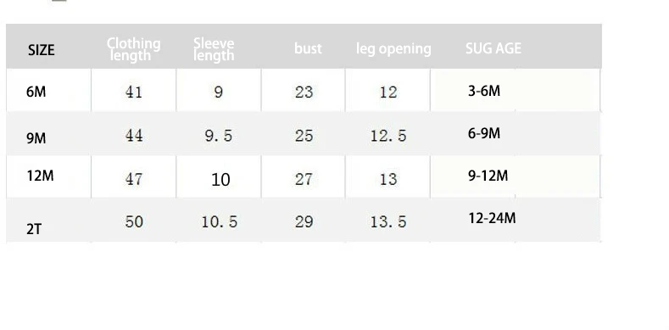Click the 3-6M suggested age cell
Image resolution: width=669 pixels, height=330 pixels.
pyautogui.click(x=484, y=91)
